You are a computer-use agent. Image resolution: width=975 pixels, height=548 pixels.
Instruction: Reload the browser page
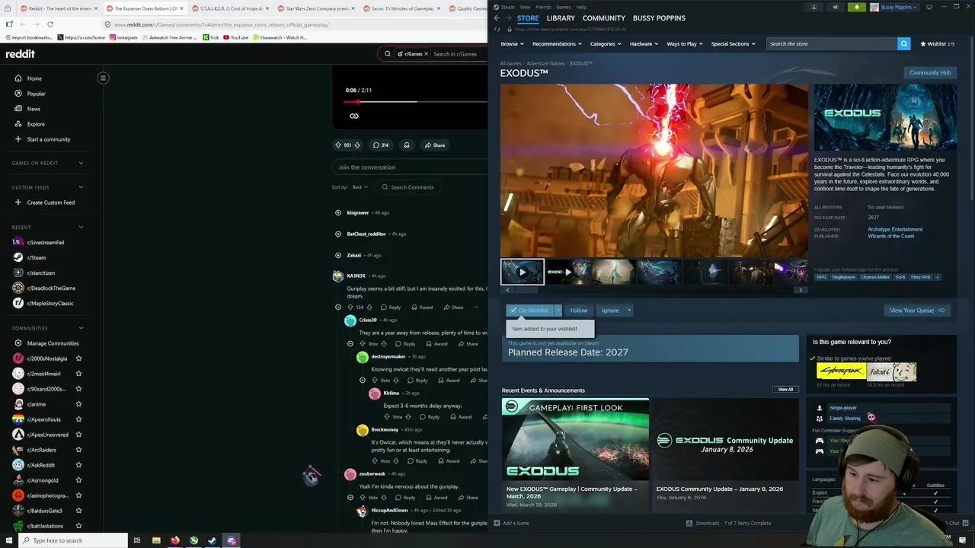click(50, 24)
